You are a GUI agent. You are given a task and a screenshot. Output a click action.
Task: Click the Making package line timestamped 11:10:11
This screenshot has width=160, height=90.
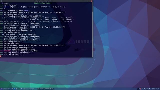coord(34,45)
